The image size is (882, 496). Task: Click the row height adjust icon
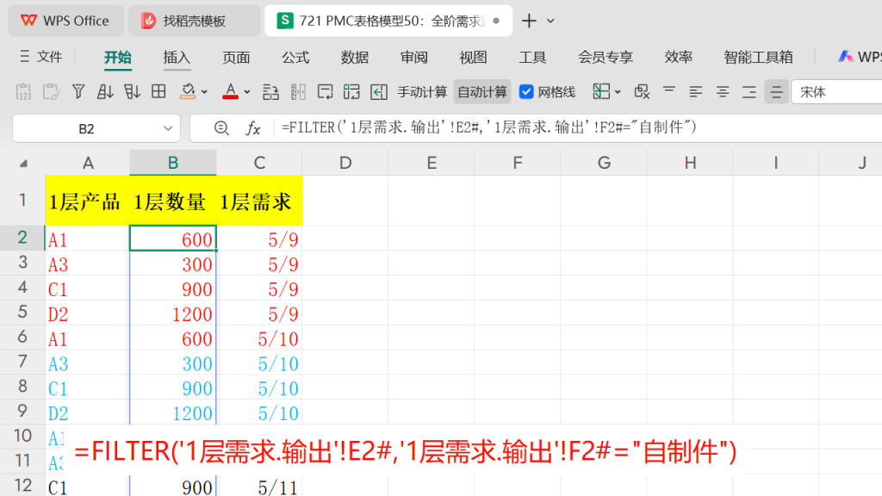pyautogui.click(x=270, y=91)
